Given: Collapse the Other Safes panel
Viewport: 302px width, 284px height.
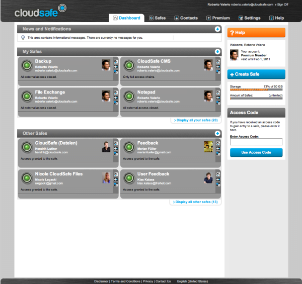Looking at the screenshot, I should click(217, 133).
